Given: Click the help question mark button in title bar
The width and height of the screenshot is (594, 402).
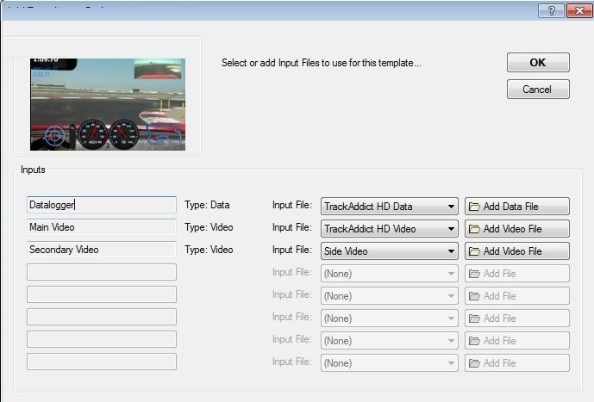Looking at the screenshot, I should (550, 10).
